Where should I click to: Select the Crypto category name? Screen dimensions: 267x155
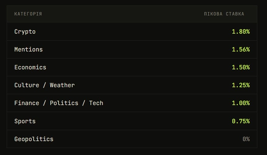coord(25,31)
